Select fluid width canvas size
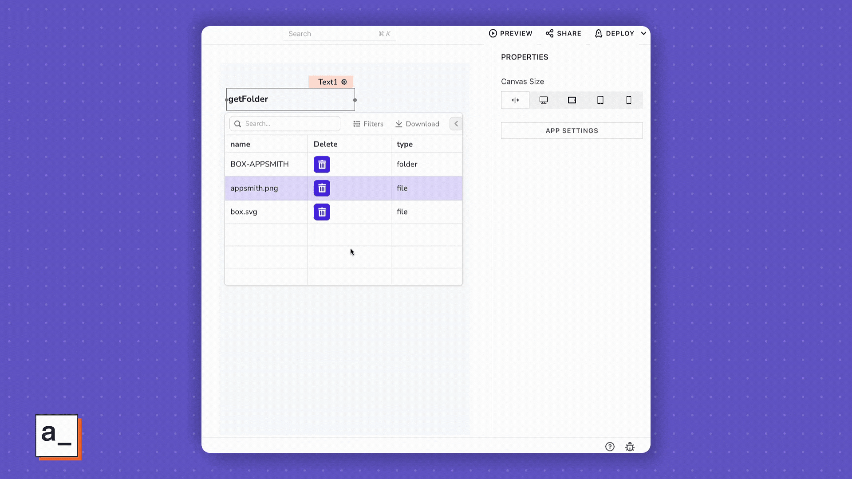Image resolution: width=852 pixels, height=479 pixels. (515, 100)
